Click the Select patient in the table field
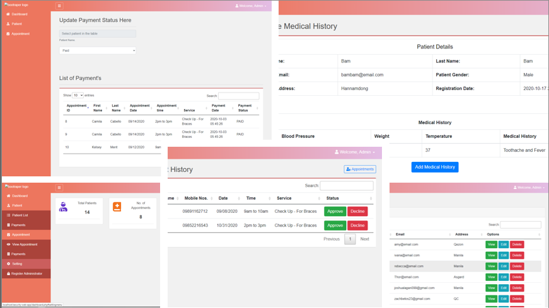The width and height of the screenshot is (549, 308). [98, 33]
